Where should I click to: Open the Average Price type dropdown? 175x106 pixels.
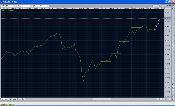[48, 6]
